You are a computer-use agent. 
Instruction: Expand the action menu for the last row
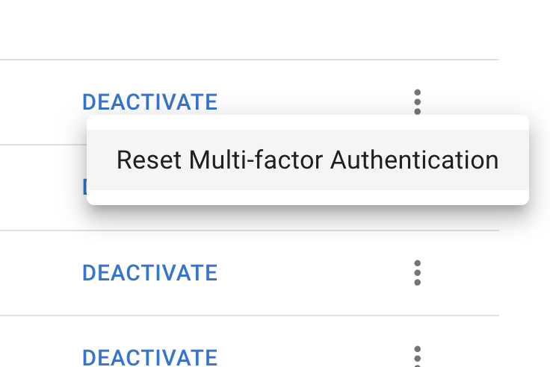(417, 357)
